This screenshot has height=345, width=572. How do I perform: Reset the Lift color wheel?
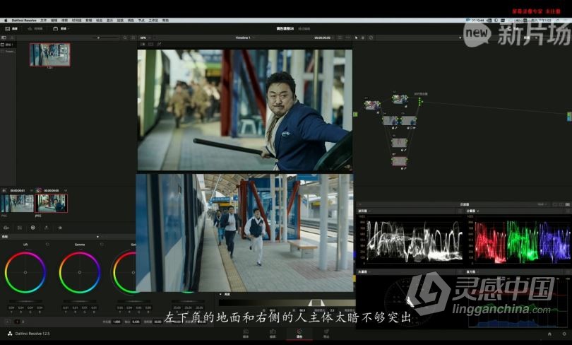[47, 244]
